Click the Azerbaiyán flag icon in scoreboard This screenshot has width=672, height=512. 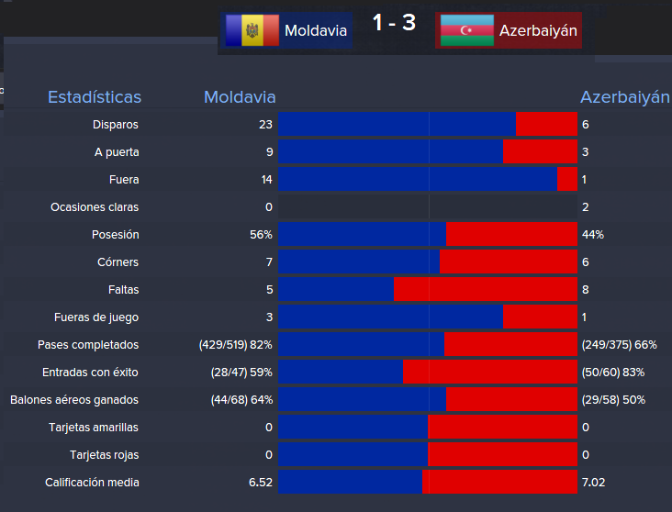click(x=466, y=30)
